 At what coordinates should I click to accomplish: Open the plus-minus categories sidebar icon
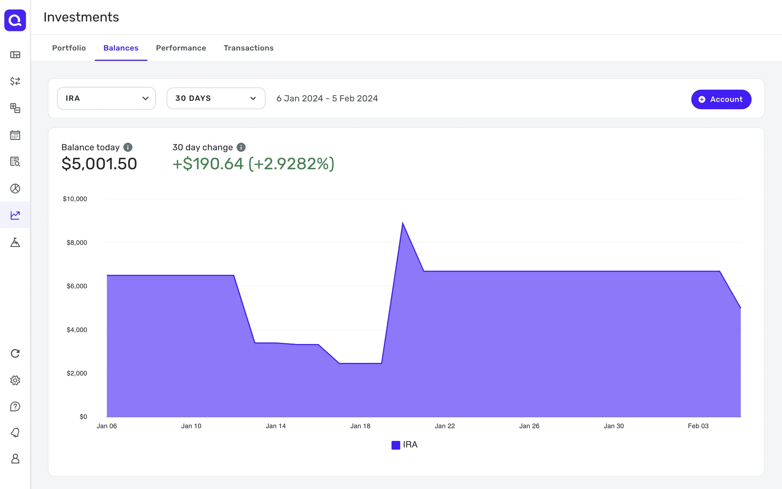(x=15, y=108)
